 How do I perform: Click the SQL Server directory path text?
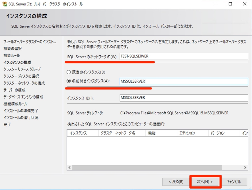(174, 113)
